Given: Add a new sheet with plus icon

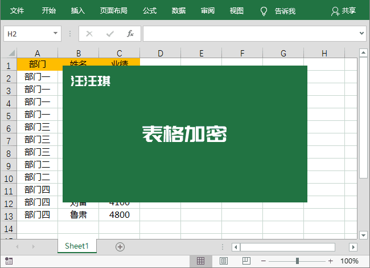Looking at the screenshot, I should point(120,247).
